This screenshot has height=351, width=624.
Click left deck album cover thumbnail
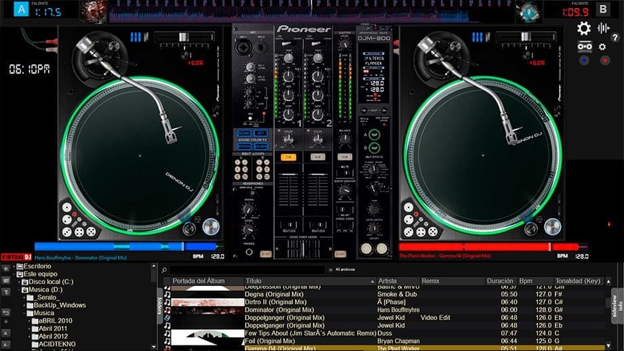click(x=94, y=11)
